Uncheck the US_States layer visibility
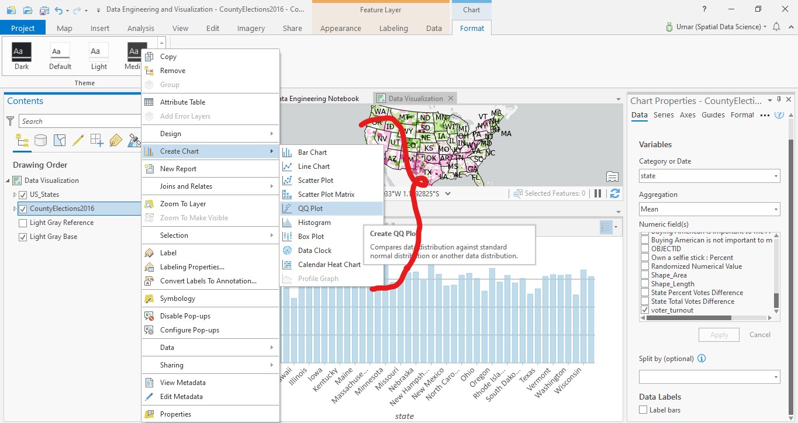This screenshot has width=798, height=423. 23,194
